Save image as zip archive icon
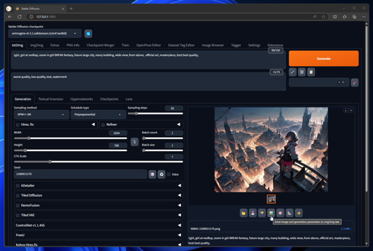Image resolution: width=373 pixels, height=251 pixels. tap(262, 213)
